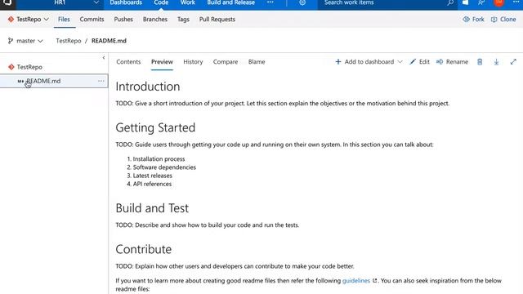Switch to the Files tab
The width and height of the screenshot is (523, 294).
(64, 20)
